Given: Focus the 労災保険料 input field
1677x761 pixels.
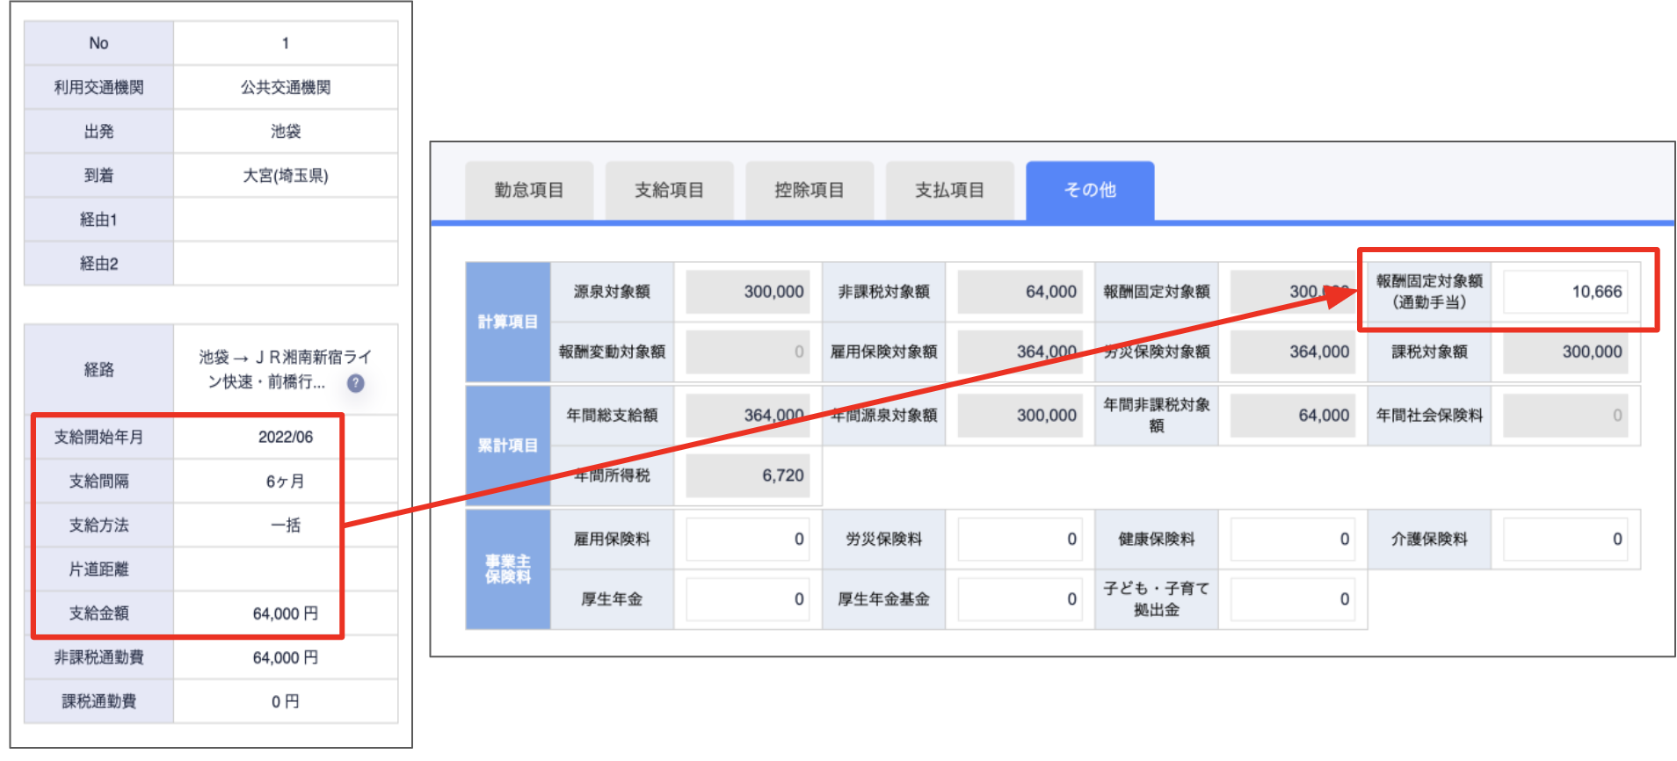Looking at the screenshot, I should [x=1020, y=540].
